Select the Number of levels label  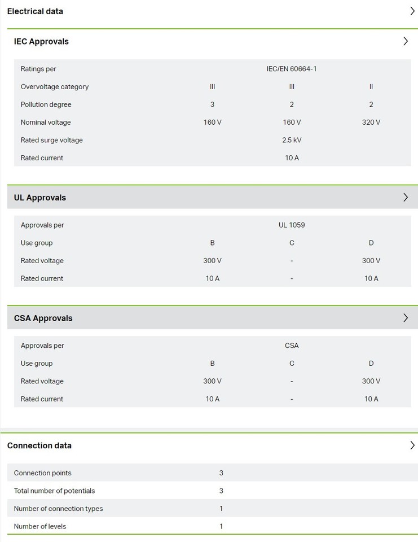click(40, 526)
